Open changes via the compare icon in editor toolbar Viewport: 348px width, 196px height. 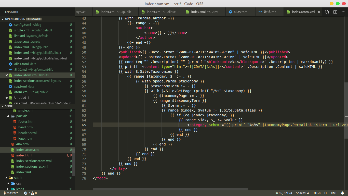click(x=327, y=12)
